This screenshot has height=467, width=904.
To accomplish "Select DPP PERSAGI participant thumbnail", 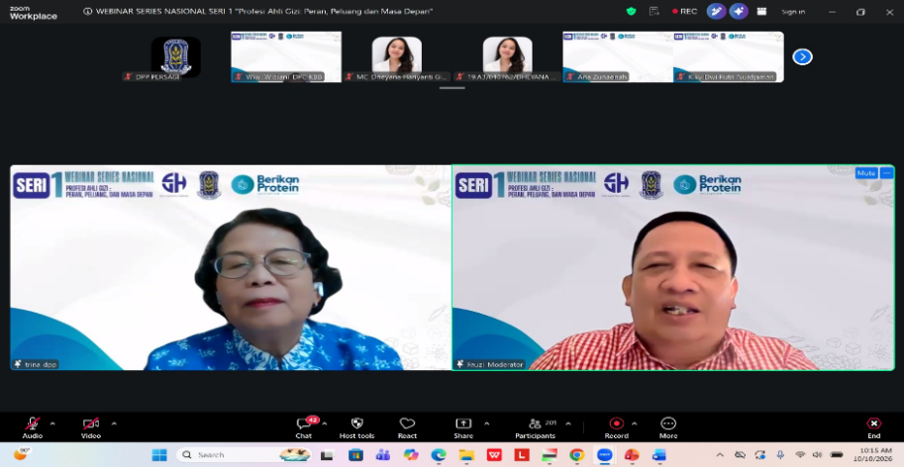I will pyautogui.click(x=176, y=57).
